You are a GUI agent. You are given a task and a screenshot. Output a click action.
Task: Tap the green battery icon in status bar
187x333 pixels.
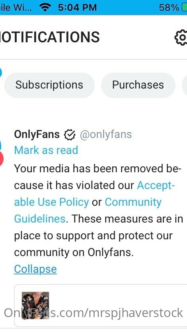coord(184,8)
